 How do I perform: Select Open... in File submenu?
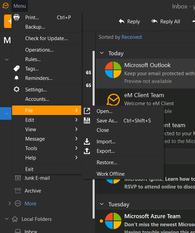[x=123, y=111]
